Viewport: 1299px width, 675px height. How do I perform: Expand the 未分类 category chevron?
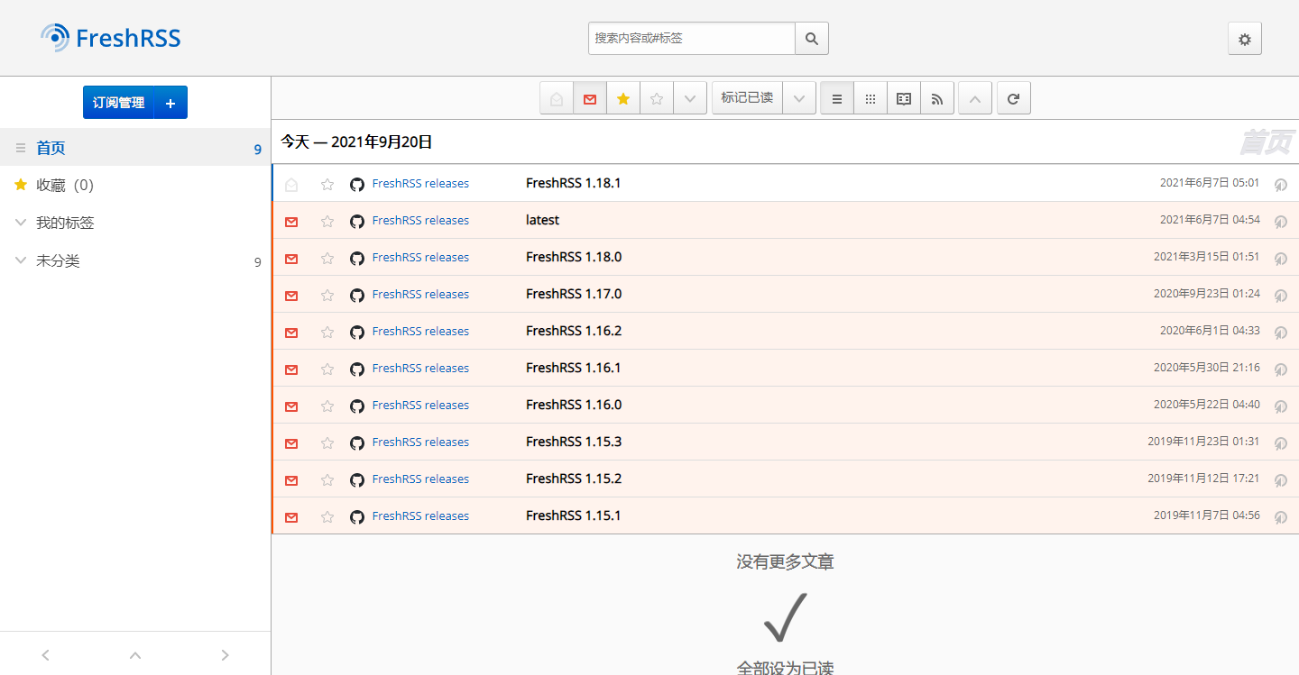pos(21,260)
